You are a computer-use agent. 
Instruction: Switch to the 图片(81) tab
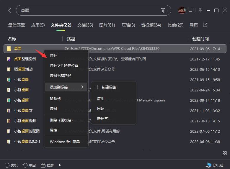click(x=107, y=25)
